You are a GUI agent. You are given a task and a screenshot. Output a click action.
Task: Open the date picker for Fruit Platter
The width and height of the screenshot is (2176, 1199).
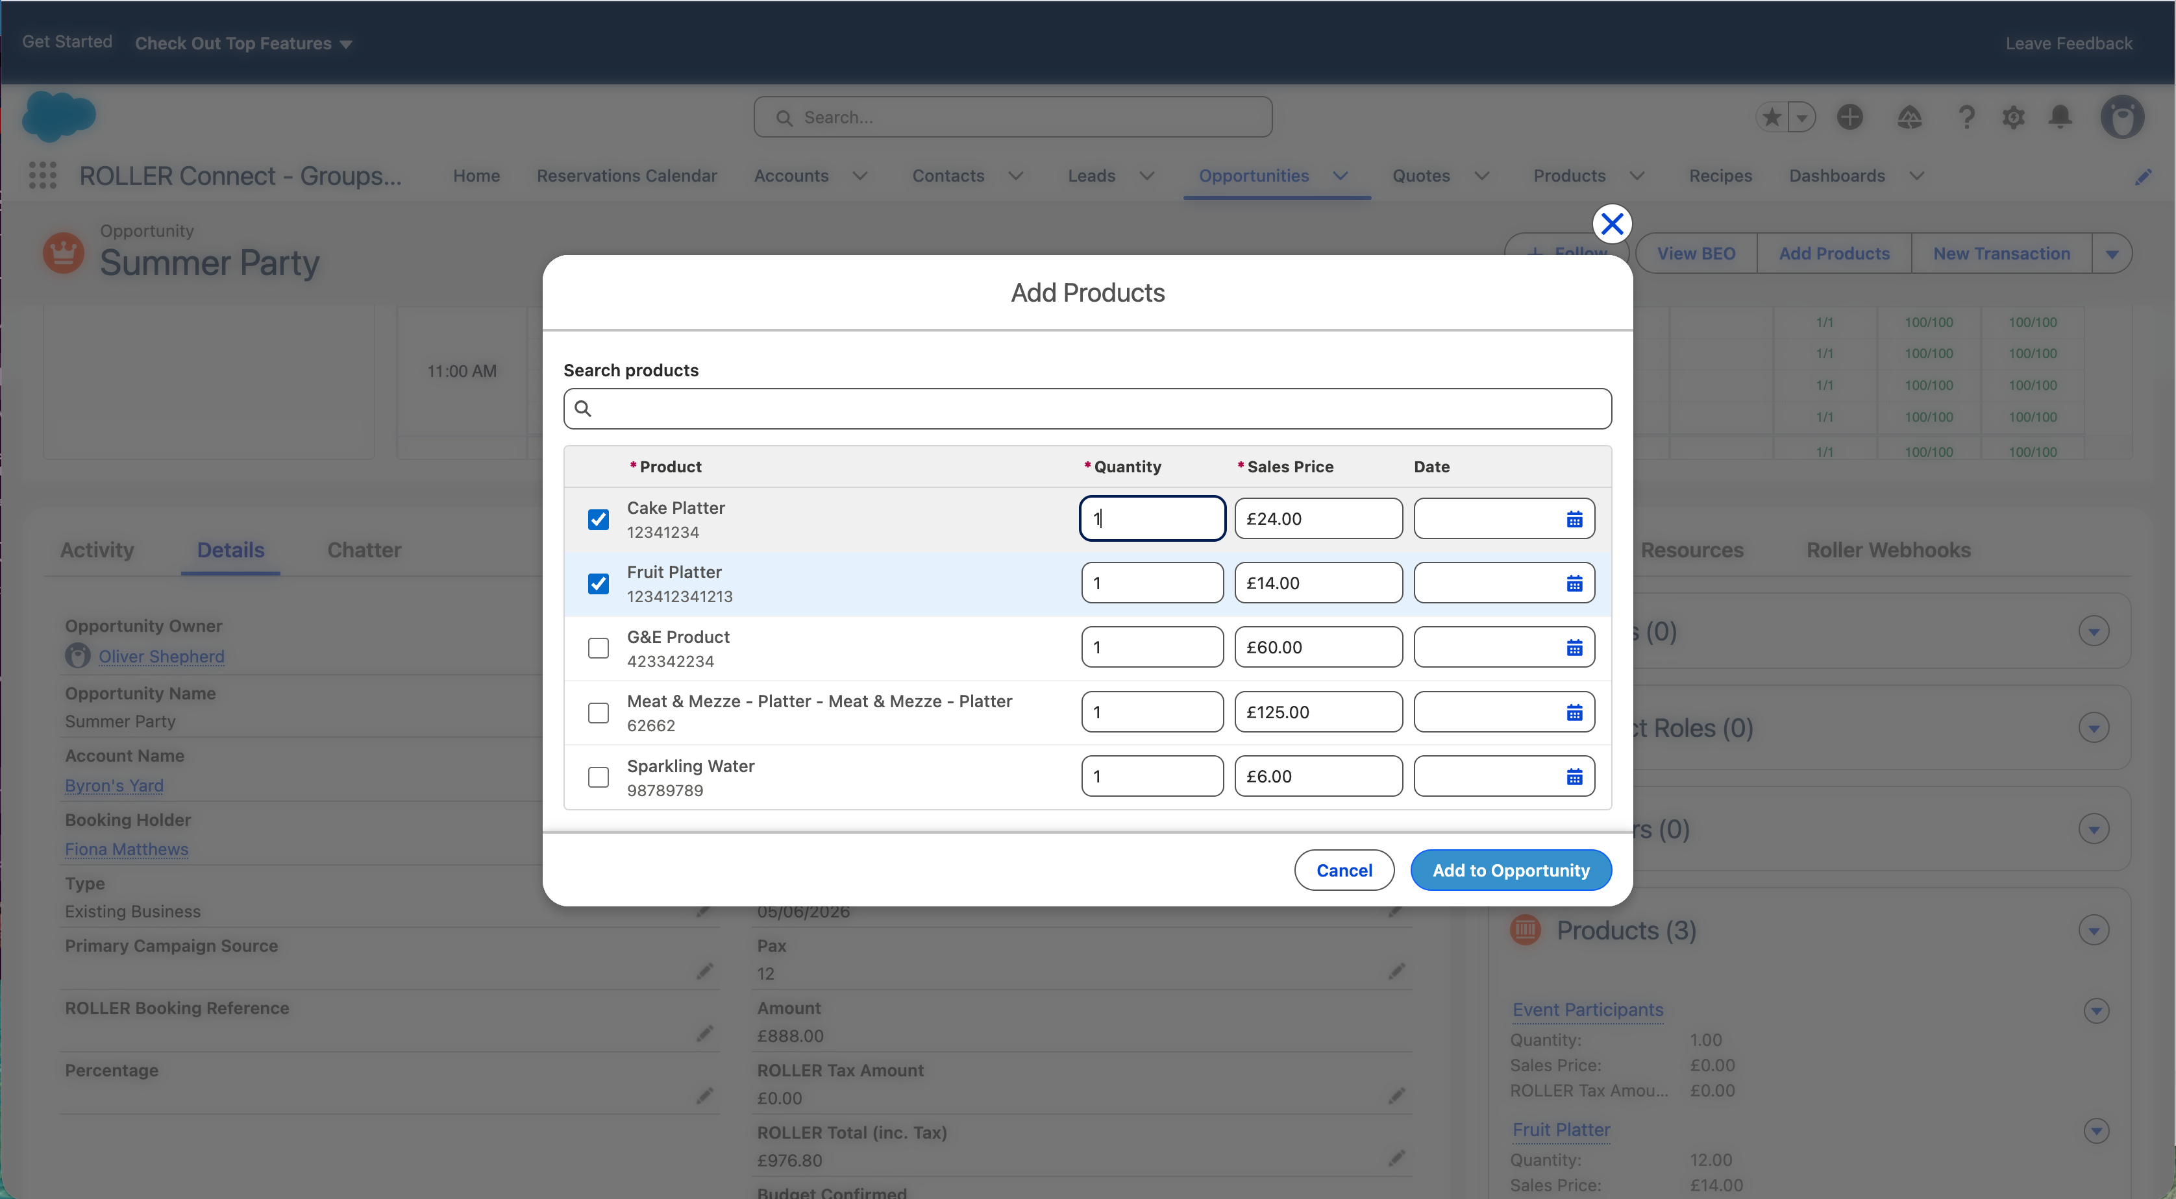[x=1575, y=583]
